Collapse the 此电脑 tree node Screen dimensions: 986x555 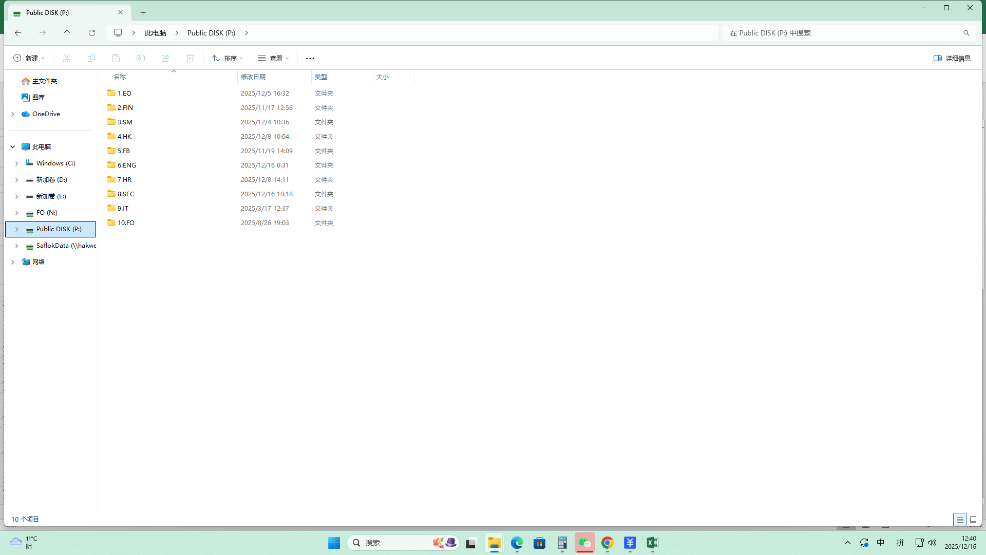tap(12, 147)
